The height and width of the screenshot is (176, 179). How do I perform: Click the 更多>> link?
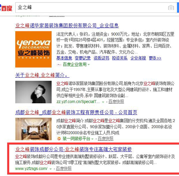click(x=155, y=58)
